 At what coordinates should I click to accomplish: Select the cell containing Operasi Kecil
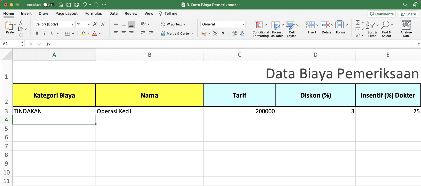(149, 111)
